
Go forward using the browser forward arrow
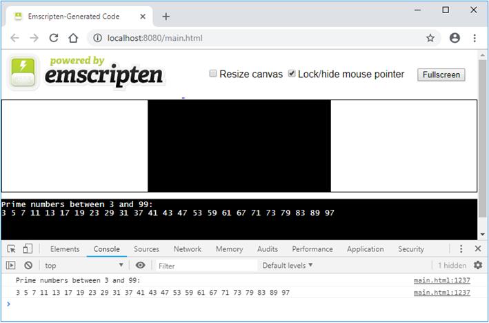[34, 38]
